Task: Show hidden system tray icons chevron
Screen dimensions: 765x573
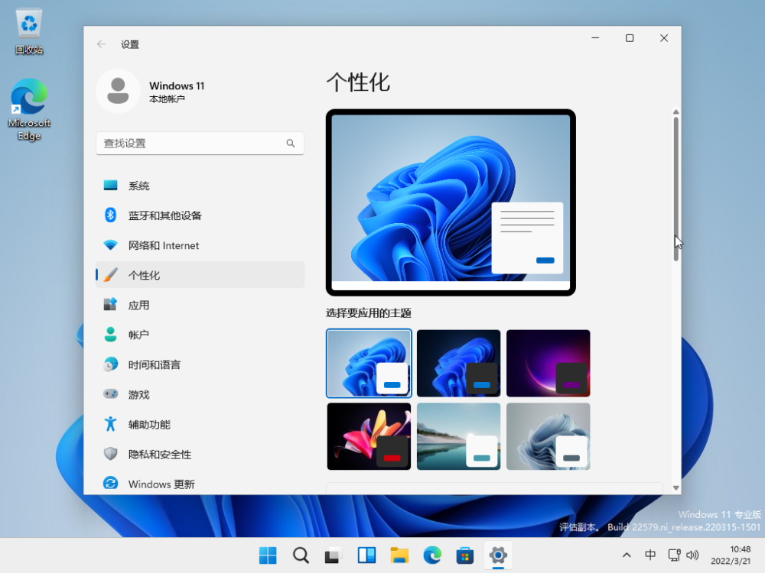Action: click(627, 555)
